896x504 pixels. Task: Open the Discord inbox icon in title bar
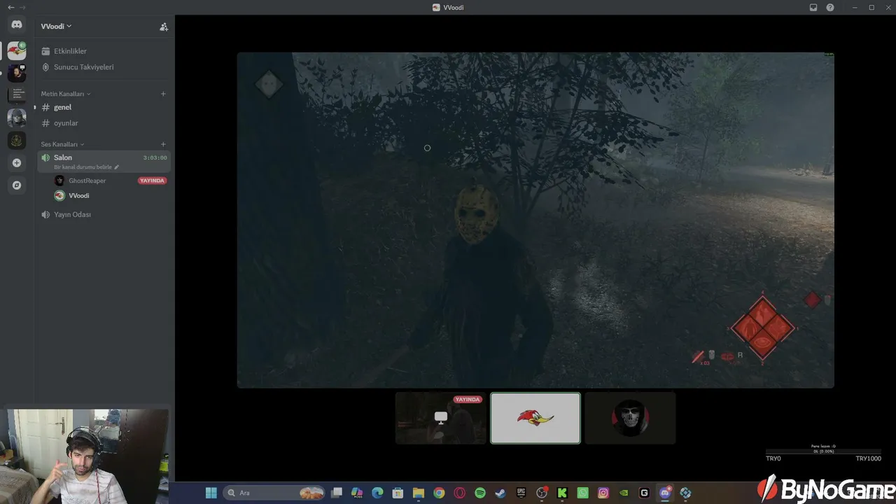[813, 8]
